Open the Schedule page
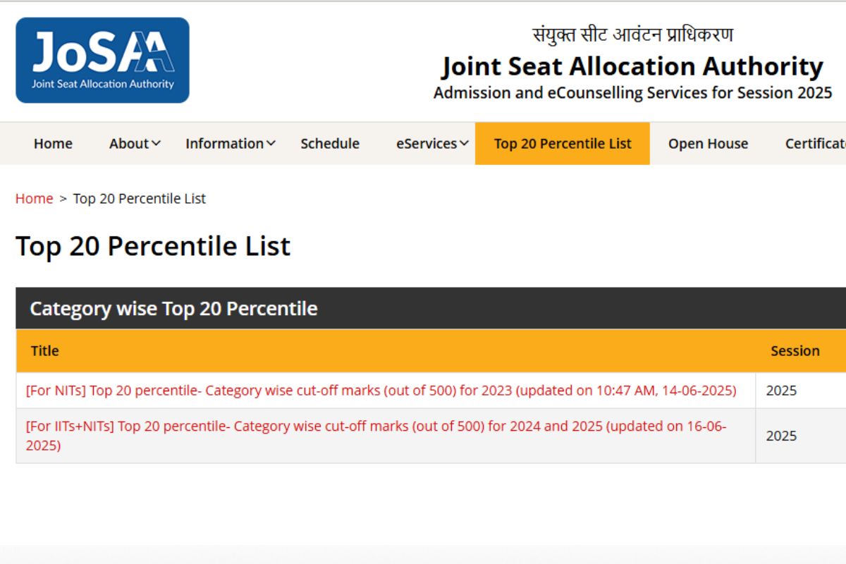The height and width of the screenshot is (564, 846). point(330,144)
